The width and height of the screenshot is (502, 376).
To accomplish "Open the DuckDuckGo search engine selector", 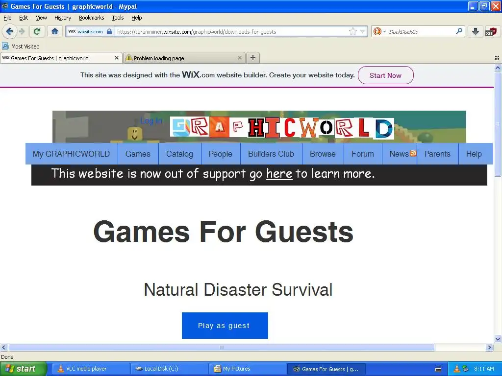I will pyautogui.click(x=379, y=31).
